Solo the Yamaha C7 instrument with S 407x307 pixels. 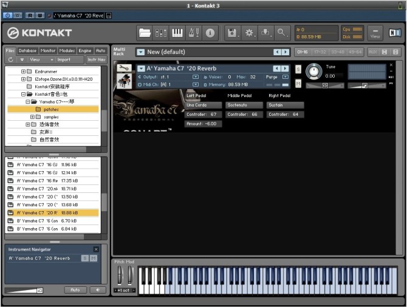coord(298,69)
